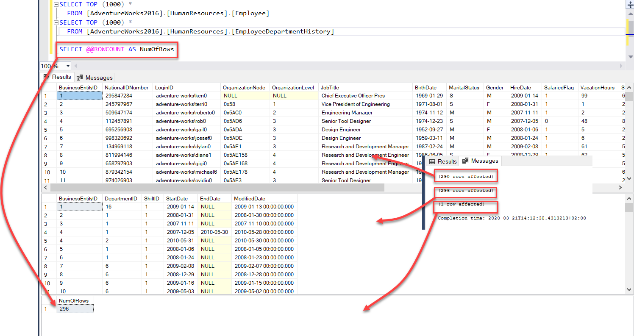Click the Results grid icon in the floating panel
Image resolution: width=634 pixels, height=336 pixels.
(x=433, y=161)
